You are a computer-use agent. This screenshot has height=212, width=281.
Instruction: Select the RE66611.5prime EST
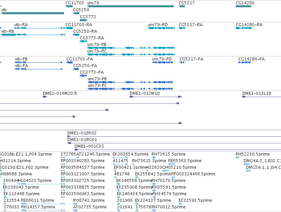pyautogui.click(x=43, y=204)
